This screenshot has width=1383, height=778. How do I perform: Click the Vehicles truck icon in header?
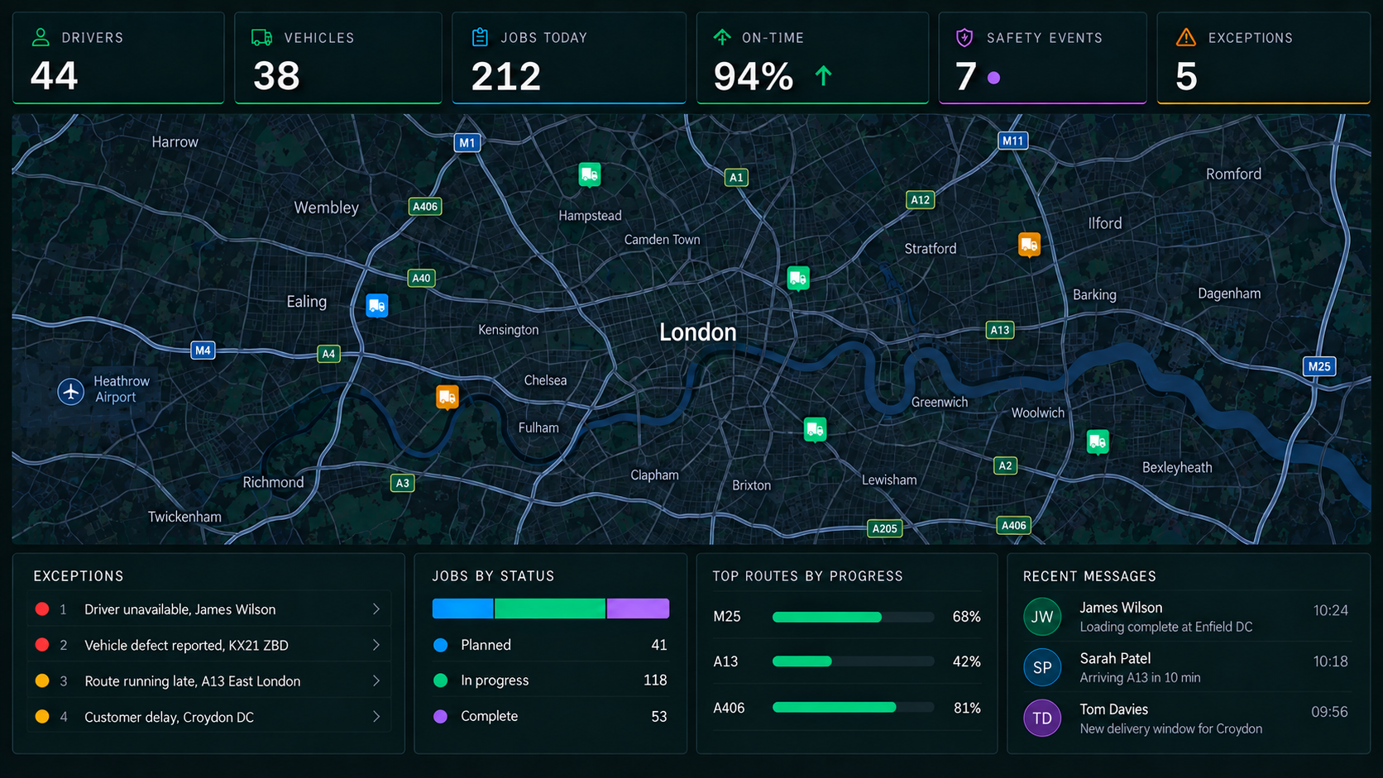pos(262,37)
